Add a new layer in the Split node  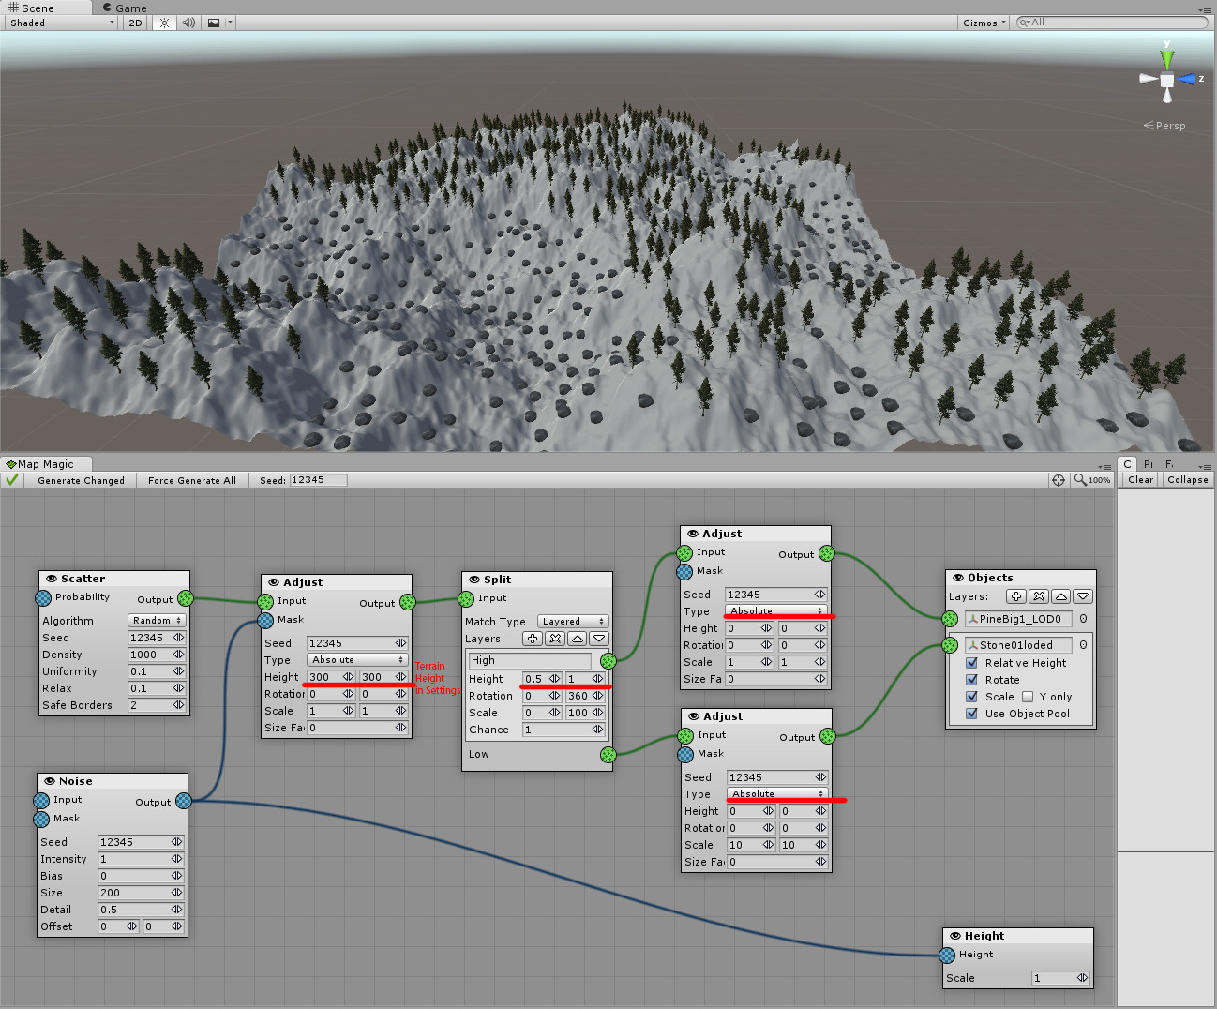(x=532, y=639)
